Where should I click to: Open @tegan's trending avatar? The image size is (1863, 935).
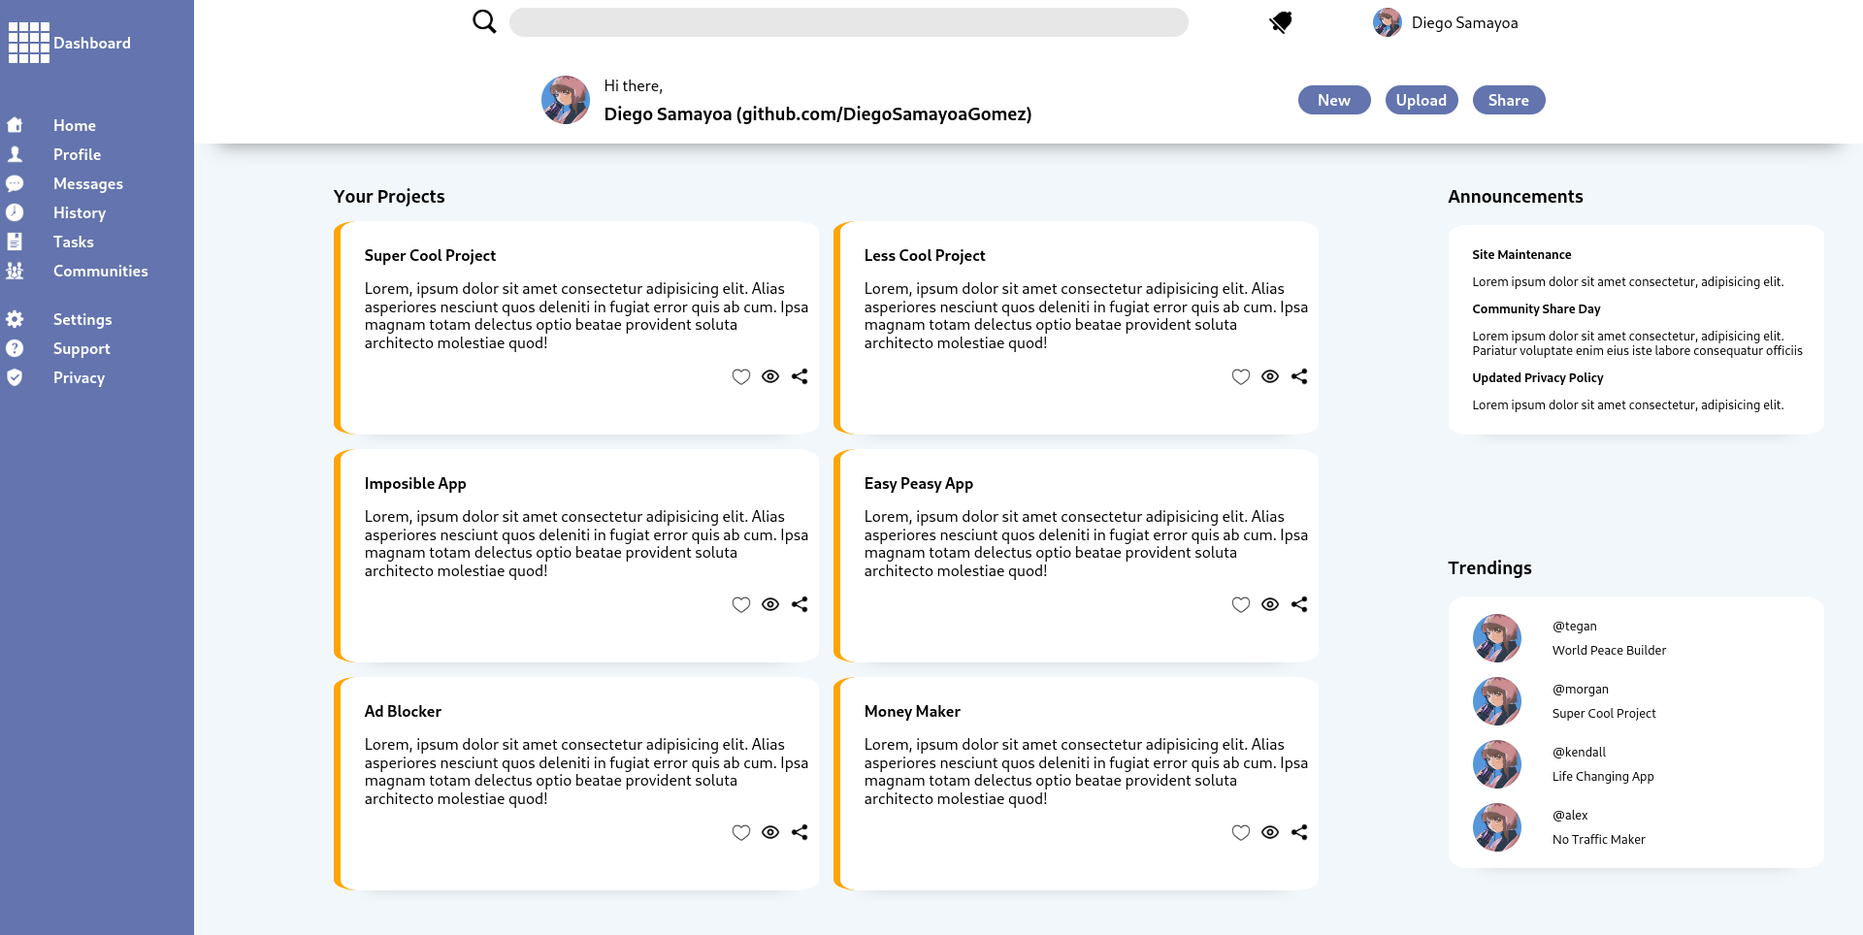coord(1496,638)
